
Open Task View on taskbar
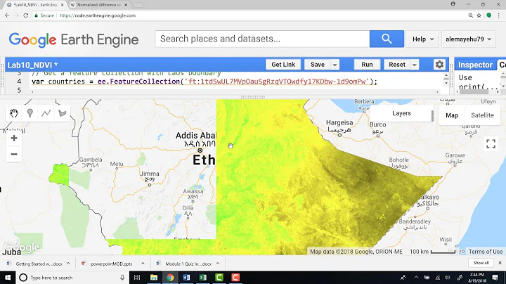[137, 278]
